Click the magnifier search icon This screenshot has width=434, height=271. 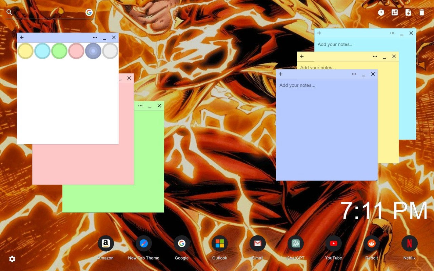click(9, 12)
